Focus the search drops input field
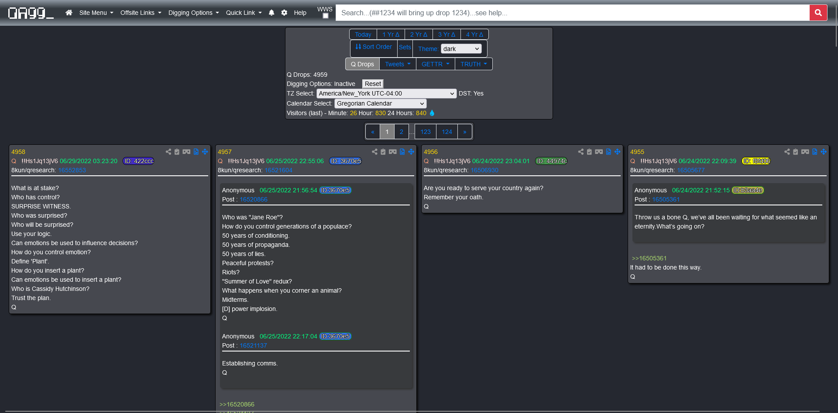The height and width of the screenshot is (413, 838). pos(572,13)
